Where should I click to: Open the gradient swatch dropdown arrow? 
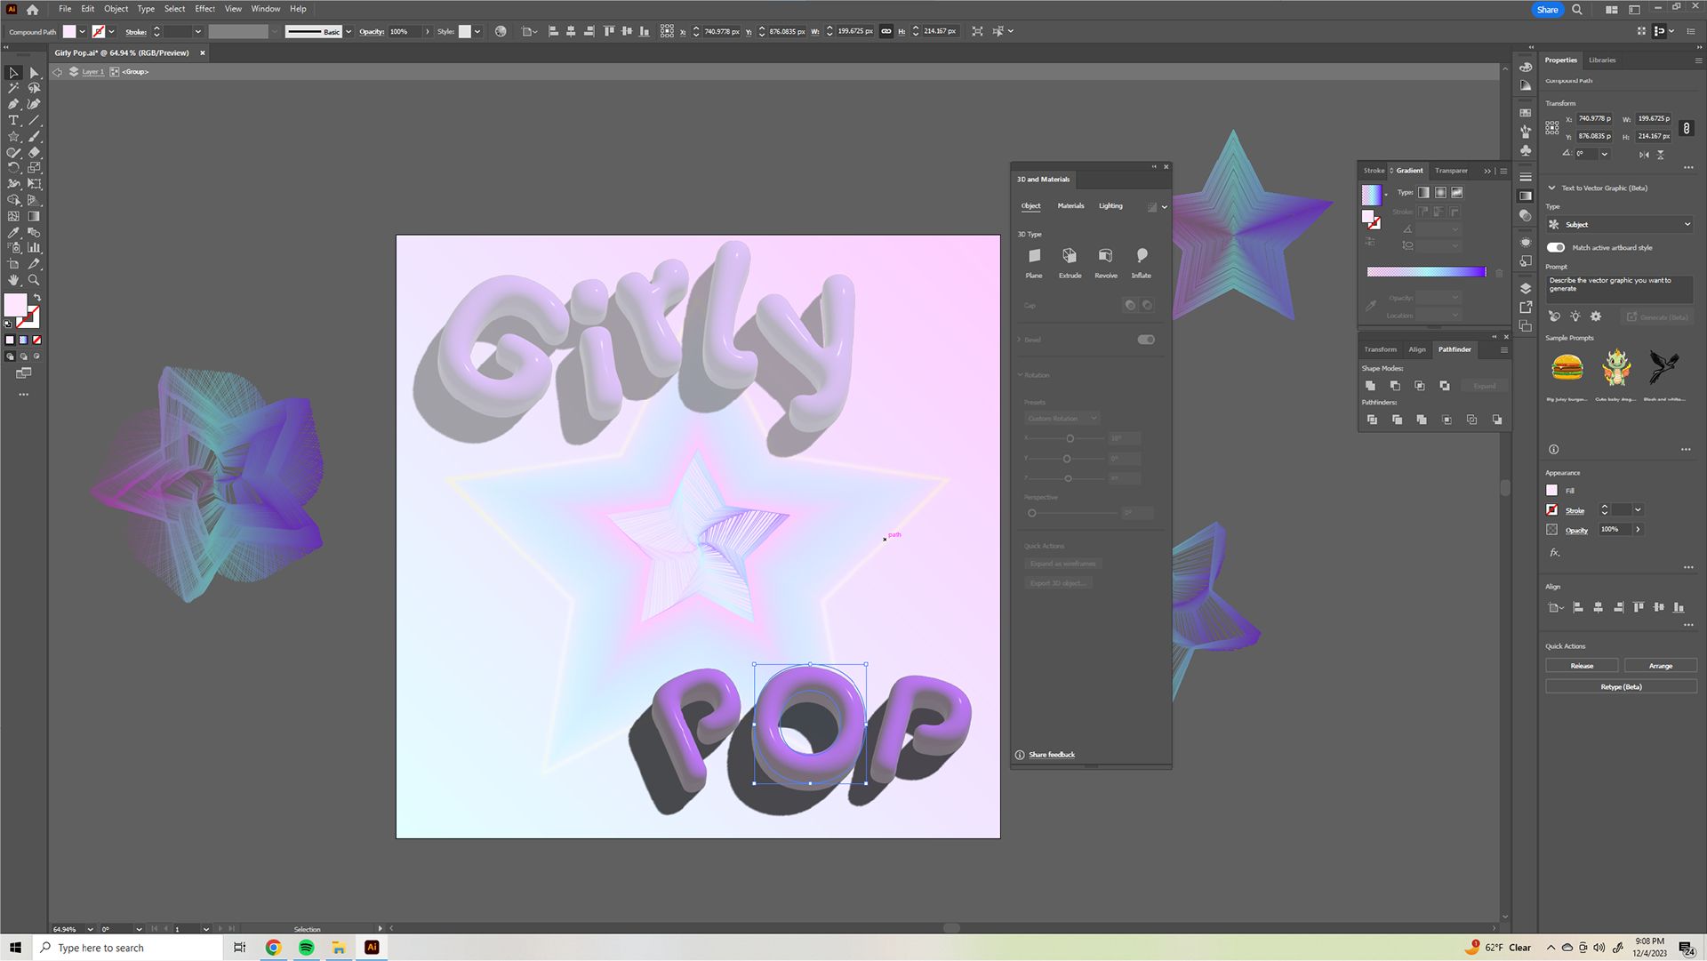[1386, 195]
